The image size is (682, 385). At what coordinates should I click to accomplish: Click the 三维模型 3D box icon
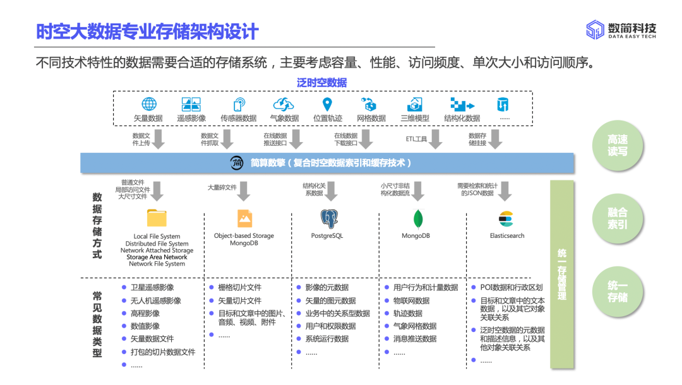(414, 104)
